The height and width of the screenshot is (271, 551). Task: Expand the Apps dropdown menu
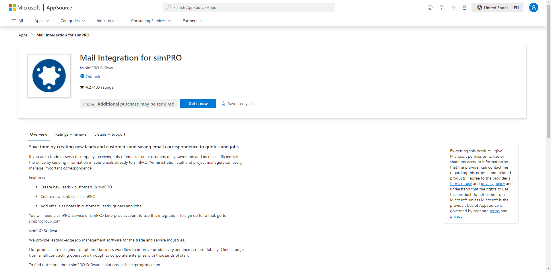point(42,21)
